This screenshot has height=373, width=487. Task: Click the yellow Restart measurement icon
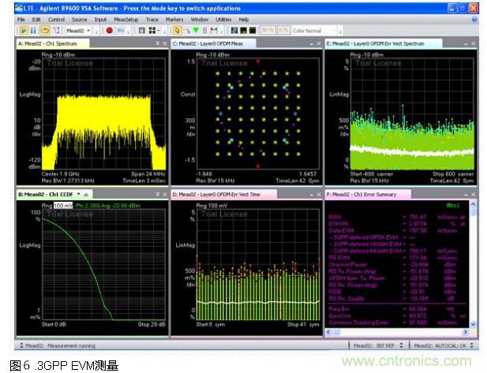click(x=45, y=30)
